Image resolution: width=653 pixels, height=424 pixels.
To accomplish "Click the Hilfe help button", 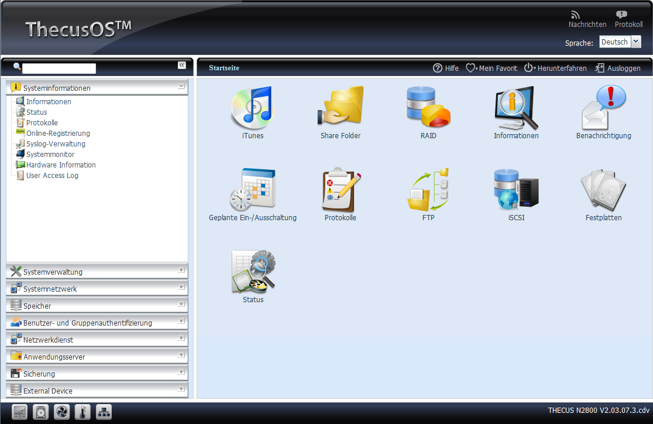I will [446, 68].
